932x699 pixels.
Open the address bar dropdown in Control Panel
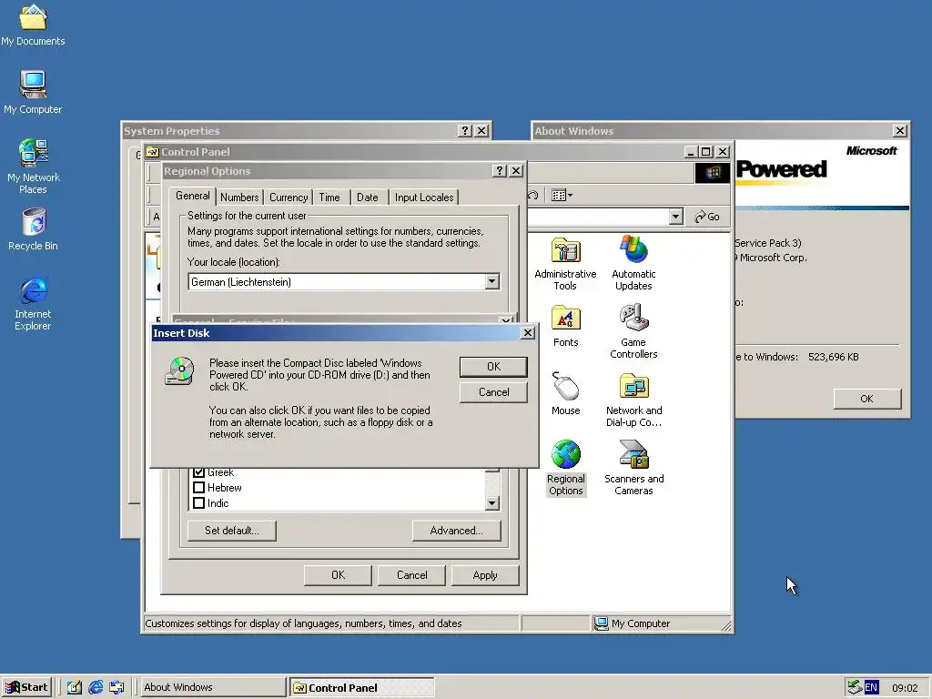(x=675, y=217)
